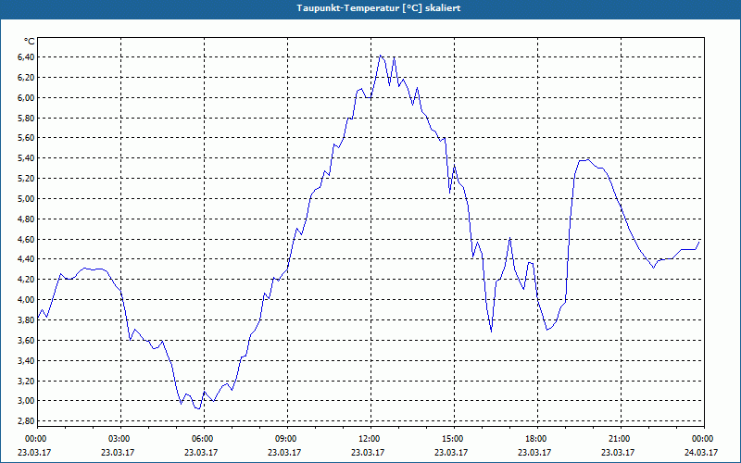Select the 12:00 time label

(x=371, y=439)
